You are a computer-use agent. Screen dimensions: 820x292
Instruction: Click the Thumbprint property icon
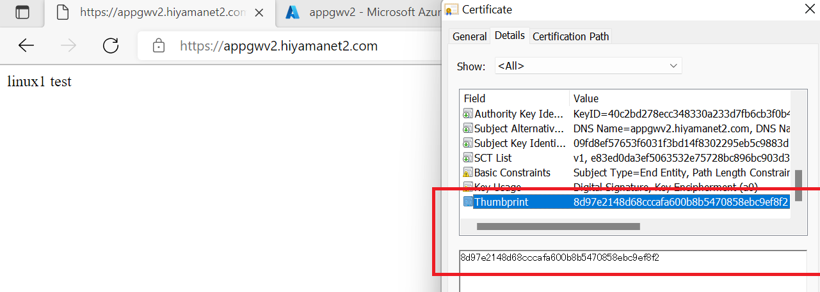click(468, 202)
